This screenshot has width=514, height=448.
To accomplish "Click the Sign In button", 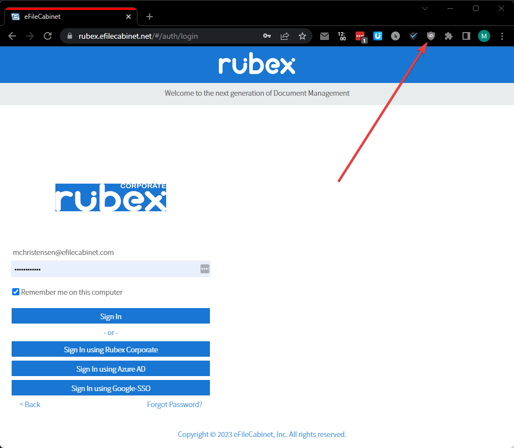I will [x=111, y=316].
